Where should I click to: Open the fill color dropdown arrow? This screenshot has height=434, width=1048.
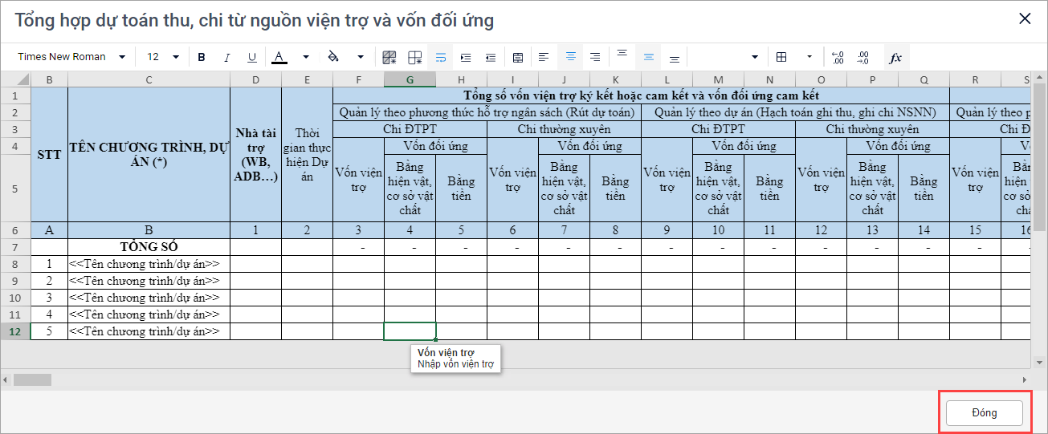tap(361, 57)
